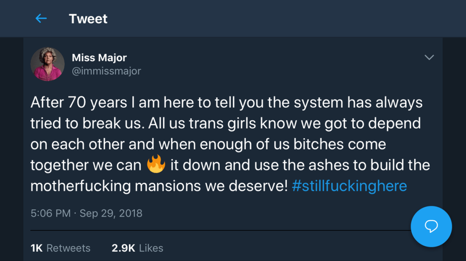Open Miss Major's profile picture

click(x=47, y=64)
